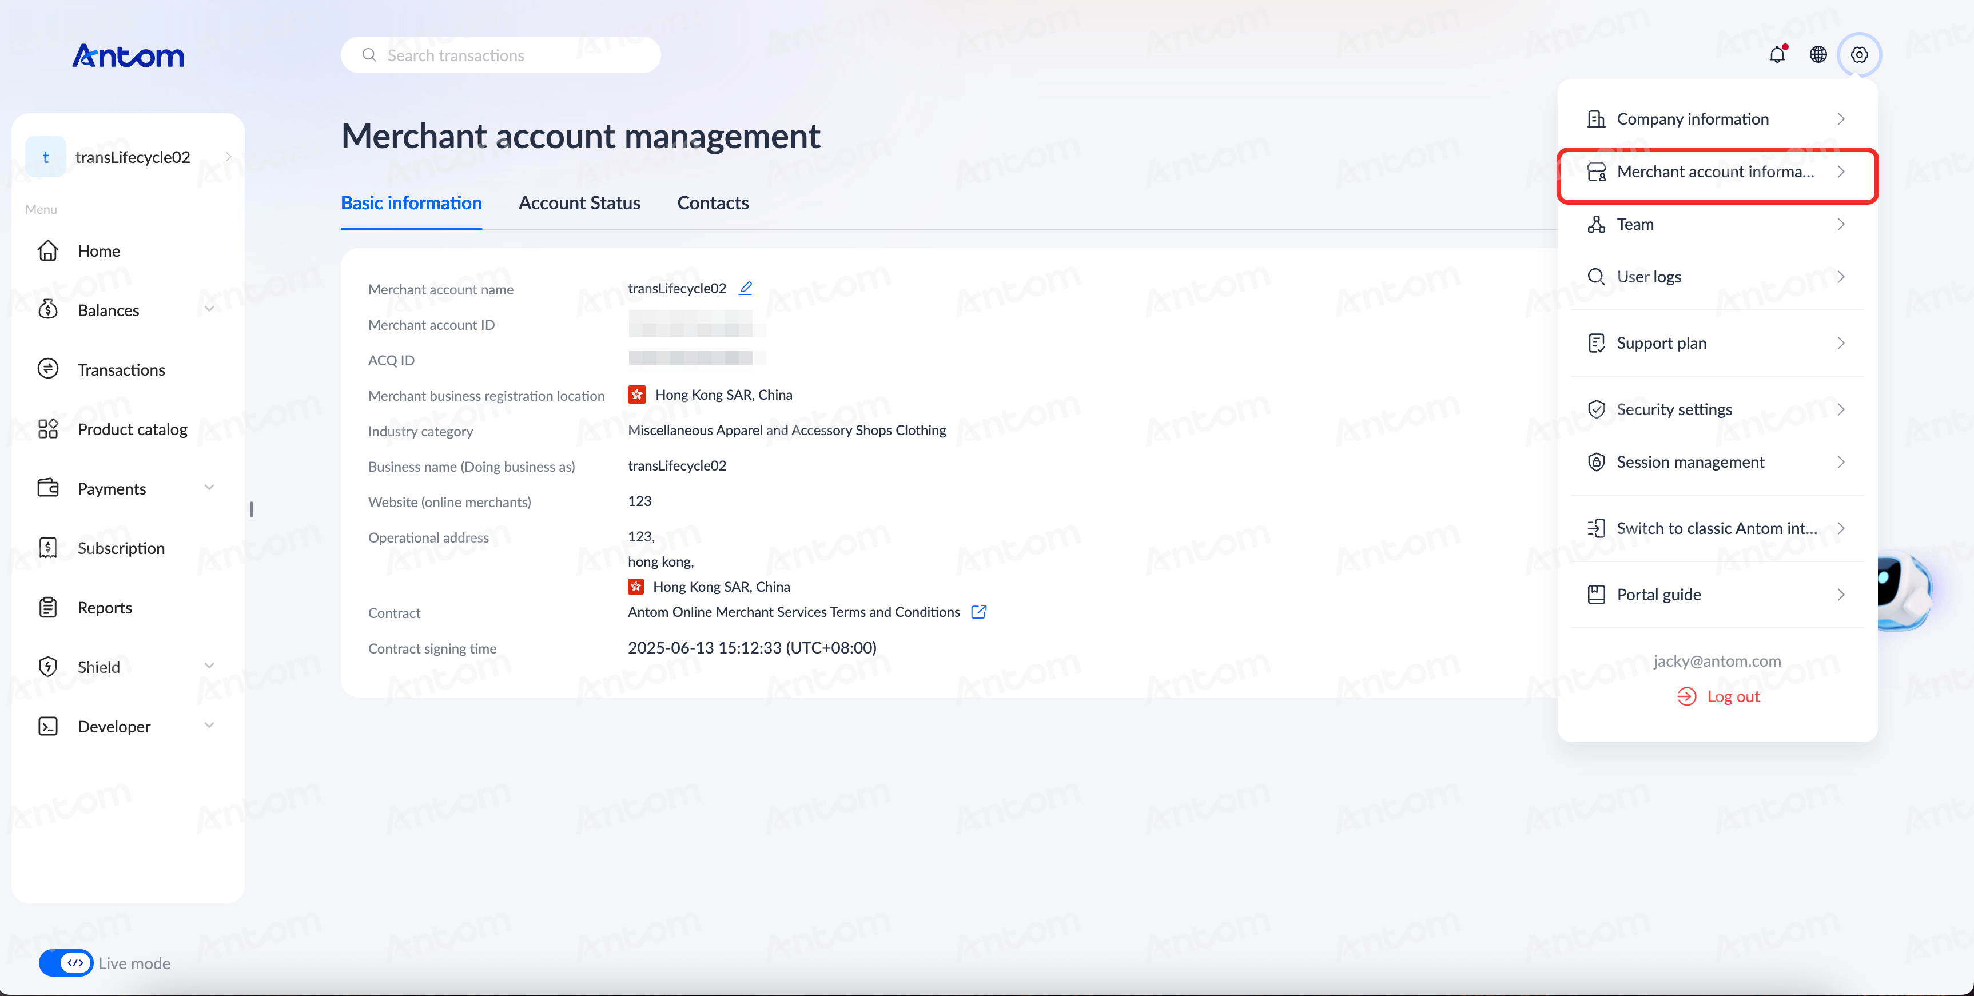The image size is (1974, 996).
Task: Open Merchant account information menu item
Action: click(x=1717, y=172)
